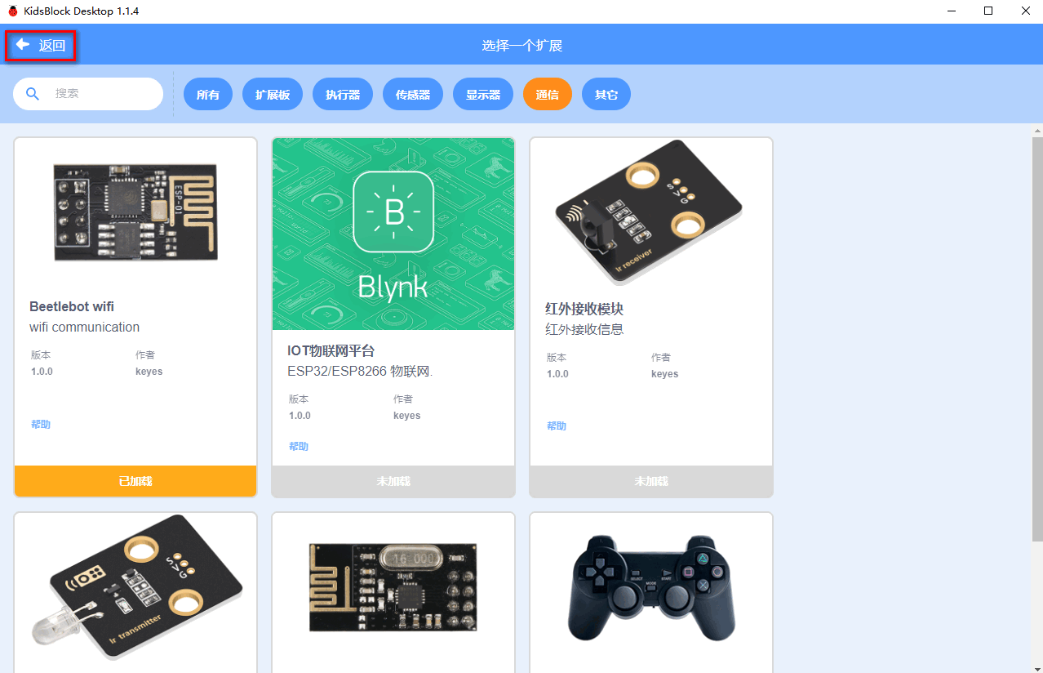Click 未加载 bar on IOT物联网平台 card
1043x673 pixels.
click(393, 481)
